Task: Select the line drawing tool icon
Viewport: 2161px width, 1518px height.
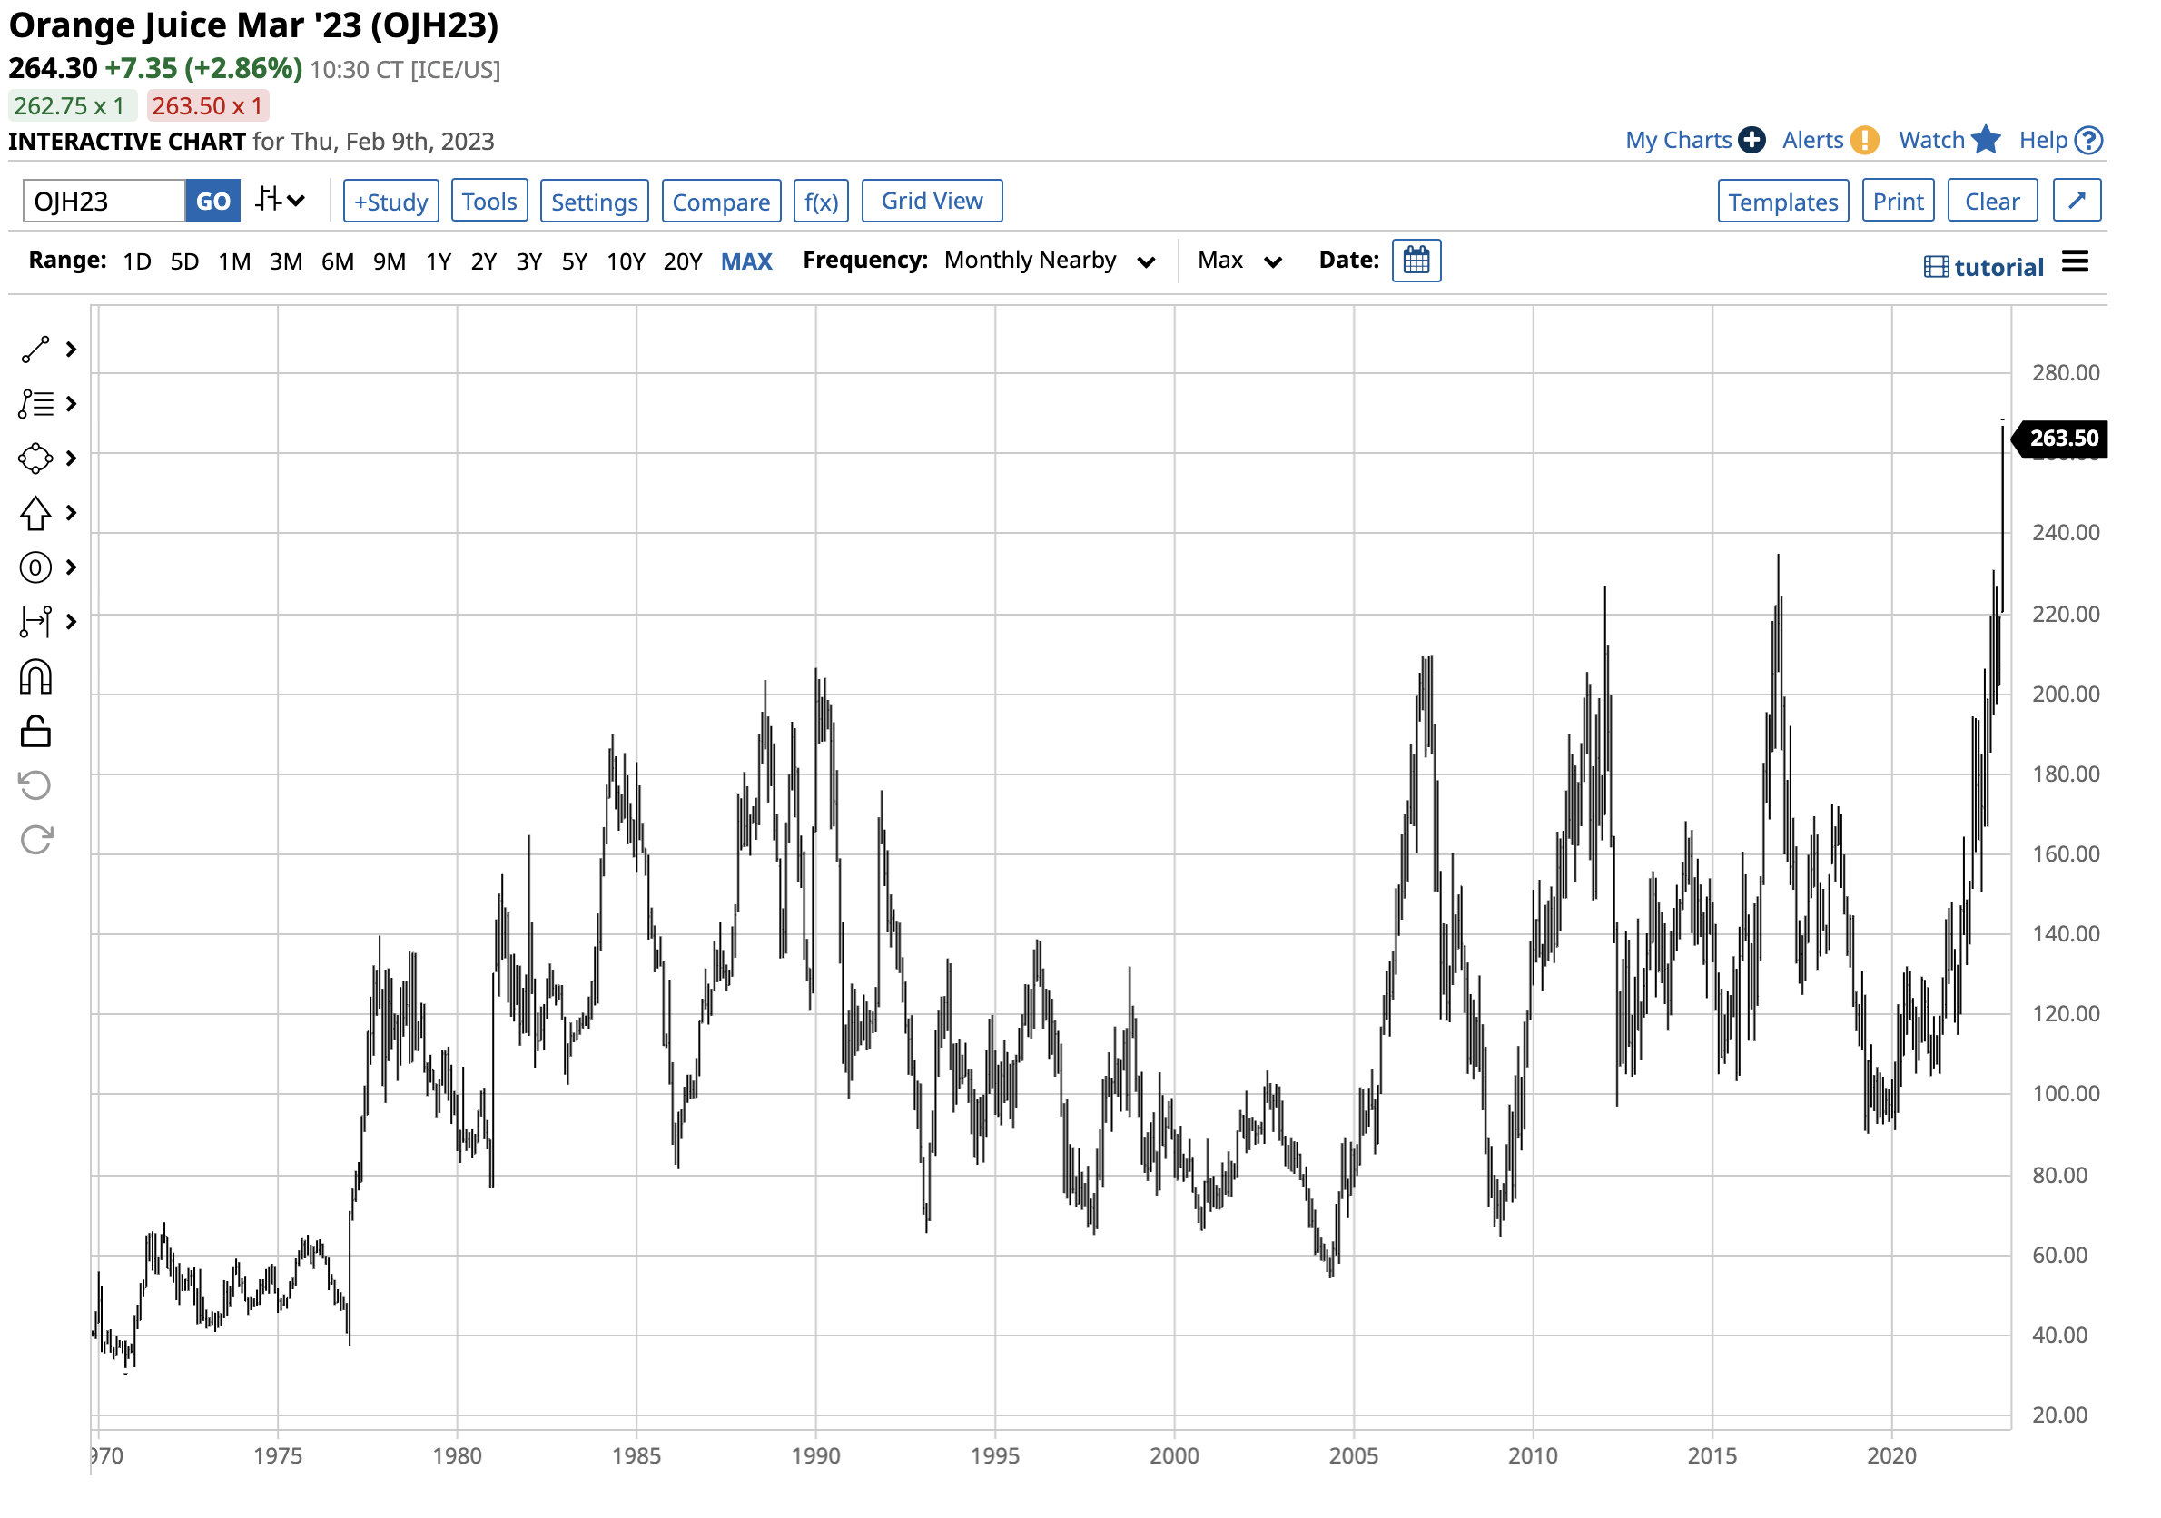Action: [x=35, y=350]
